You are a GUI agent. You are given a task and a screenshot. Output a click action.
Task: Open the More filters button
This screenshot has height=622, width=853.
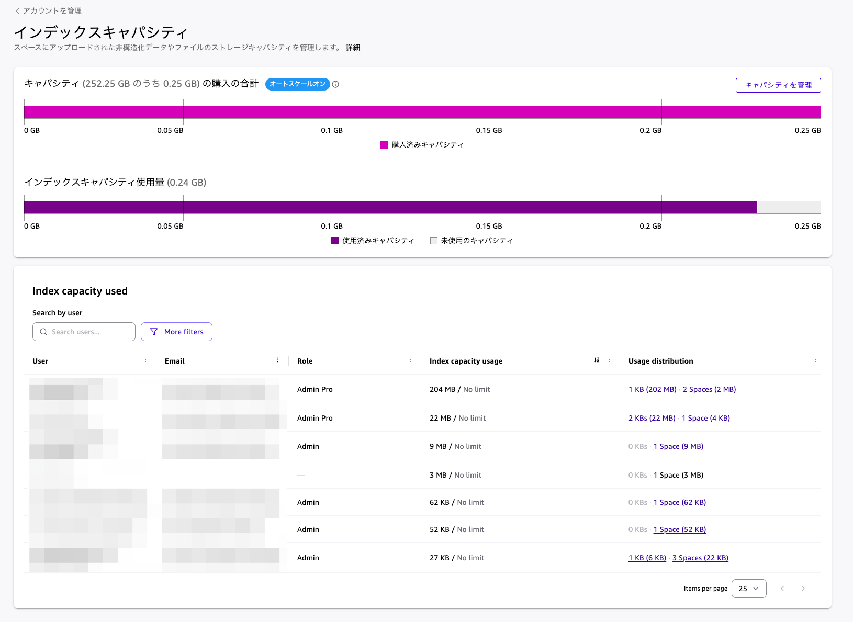pyautogui.click(x=176, y=332)
